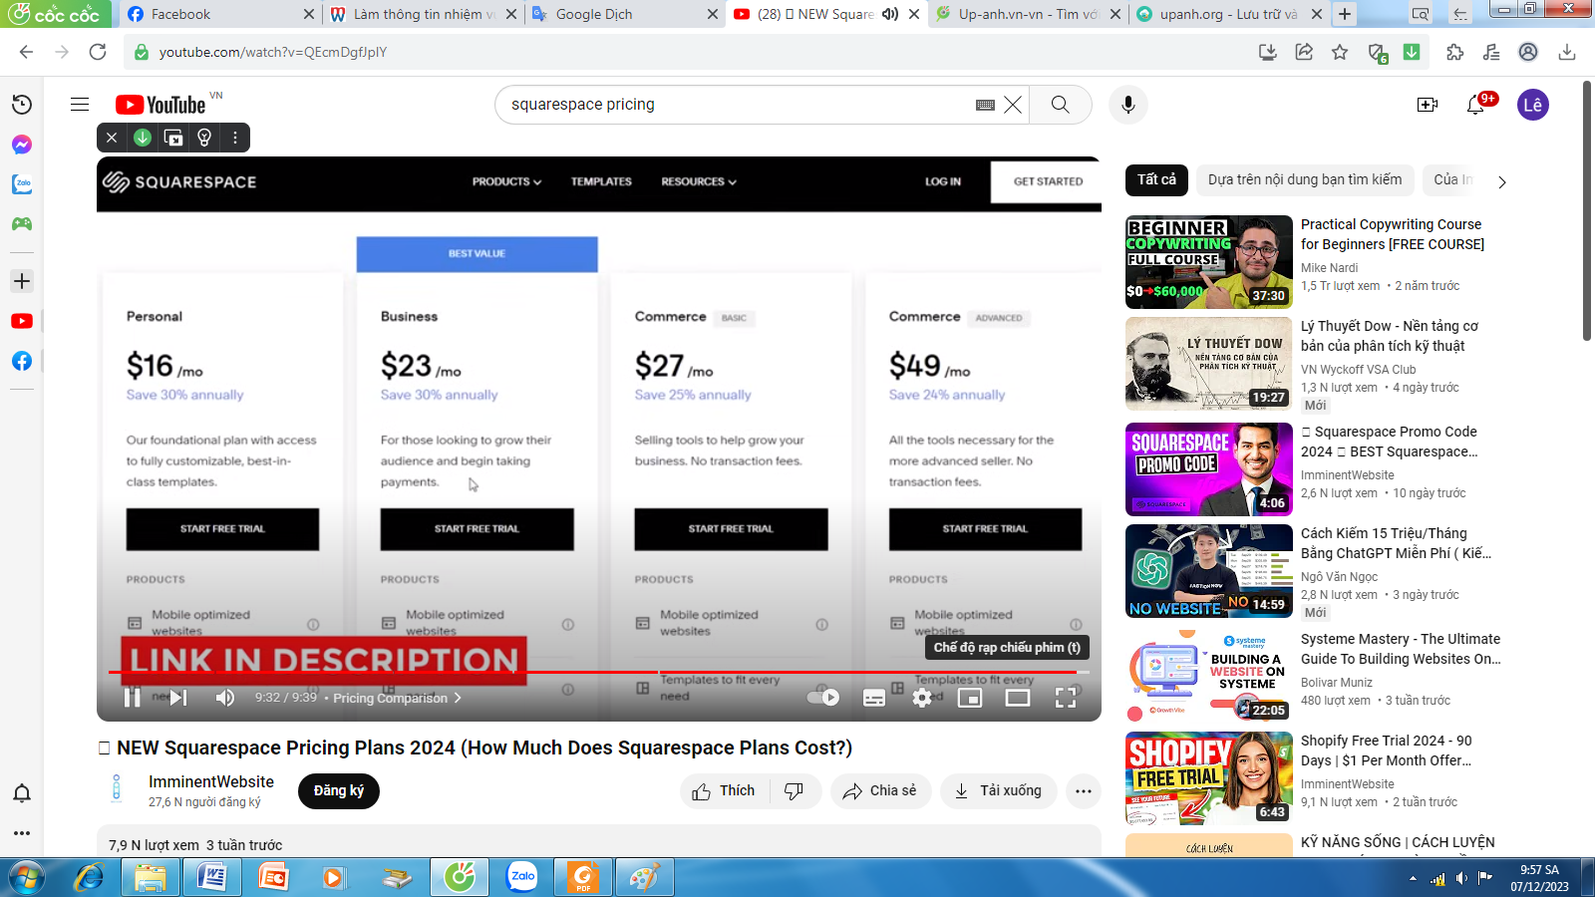Open browser extensions puzzle icon
Viewport: 1595px width, 897px height.
[1455, 52]
